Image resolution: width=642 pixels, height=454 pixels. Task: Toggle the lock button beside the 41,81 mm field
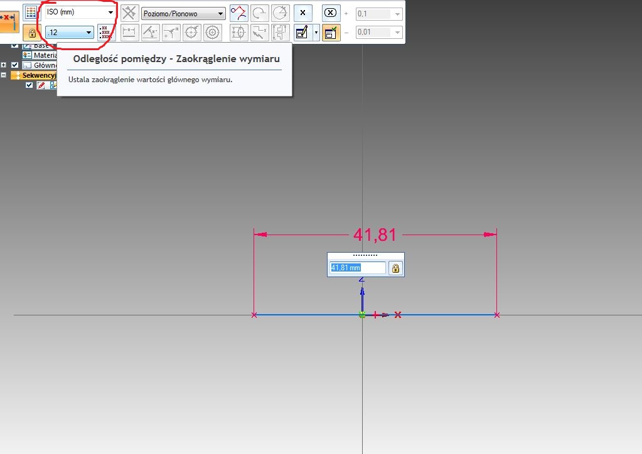[x=395, y=268]
